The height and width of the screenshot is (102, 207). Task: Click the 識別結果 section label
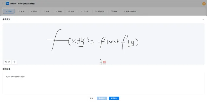[6, 69]
